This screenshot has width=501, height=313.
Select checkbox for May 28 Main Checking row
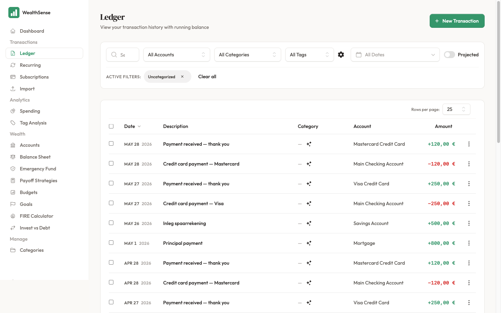[x=111, y=163]
